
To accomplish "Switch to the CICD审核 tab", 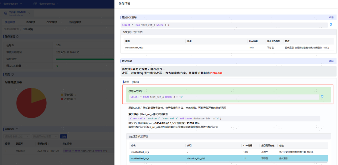I will [x=52, y=22].
